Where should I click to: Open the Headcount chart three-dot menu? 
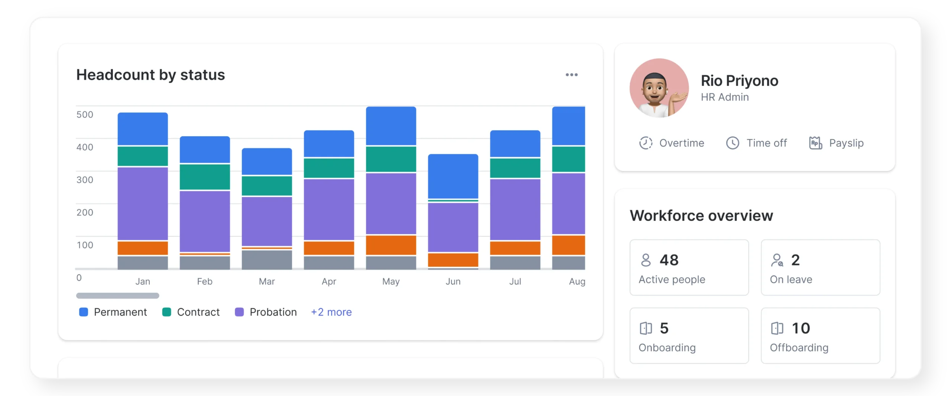pos(571,75)
